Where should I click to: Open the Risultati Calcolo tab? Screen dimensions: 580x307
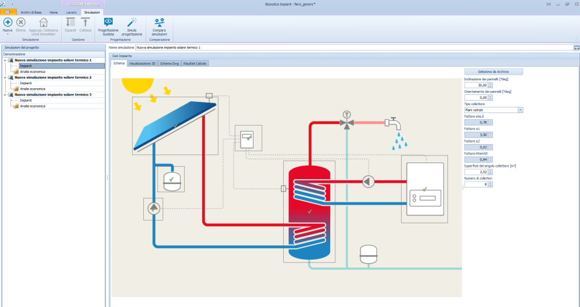(x=195, y=63)
